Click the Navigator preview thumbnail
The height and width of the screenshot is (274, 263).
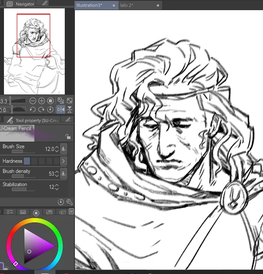pyautogui.click(x=34, y=51)
